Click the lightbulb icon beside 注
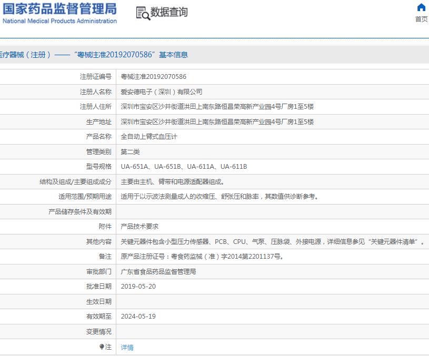This screenshot has width=429, height=357. click(x=102, y=347)
